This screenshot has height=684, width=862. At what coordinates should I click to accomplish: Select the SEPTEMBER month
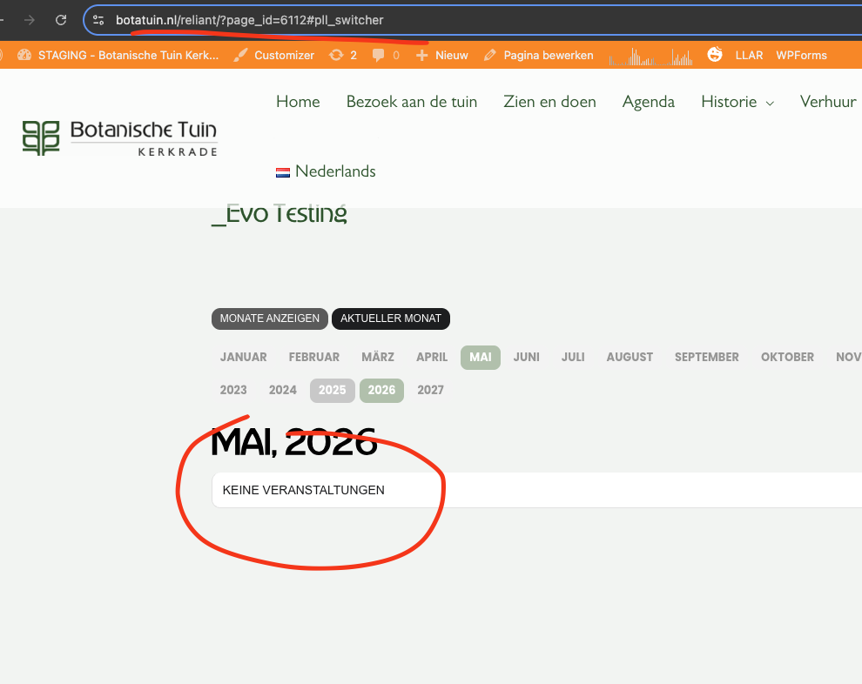(707, 357)
